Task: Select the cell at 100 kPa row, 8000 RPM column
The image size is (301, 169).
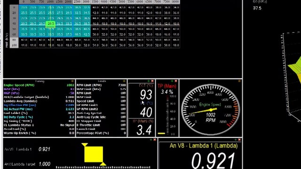Action: [x=175, y=45]
